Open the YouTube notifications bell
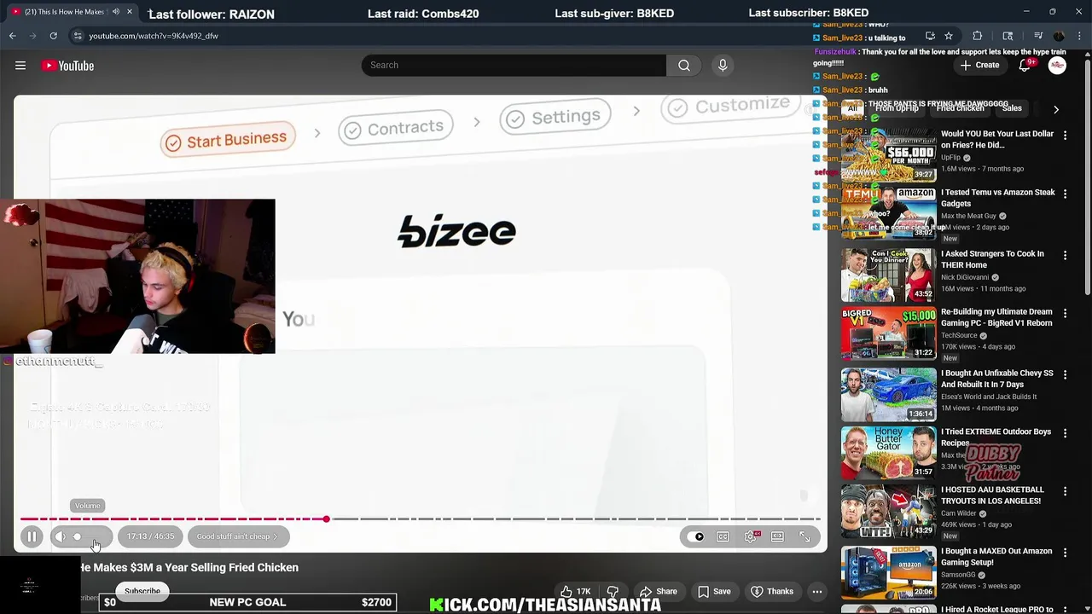Image resolution: width=1092 pixels, height=614 pixels. click(x=1025, y=66)
